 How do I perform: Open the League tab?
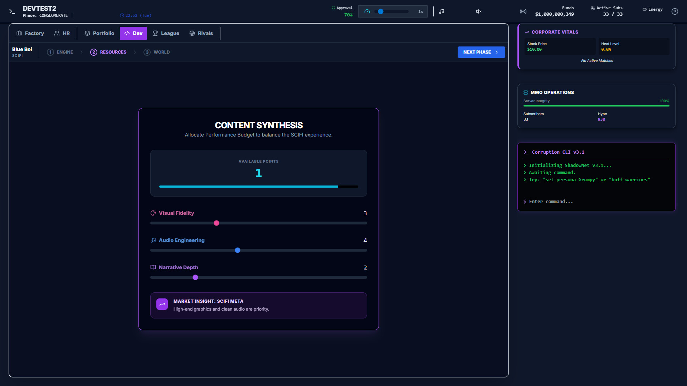pos(166,33)
